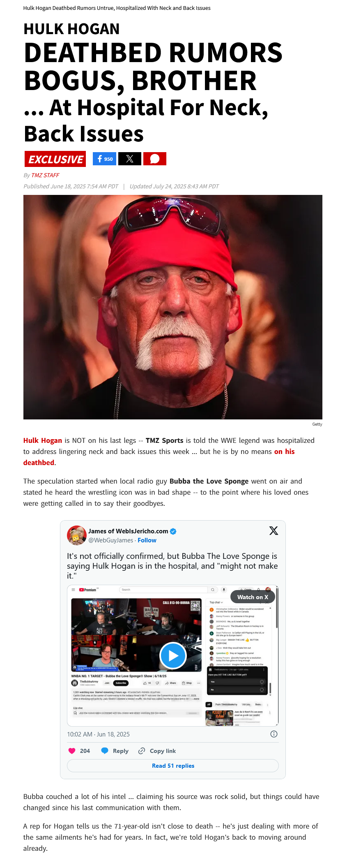Click the X logo in embedded tweet

[274, 531]
